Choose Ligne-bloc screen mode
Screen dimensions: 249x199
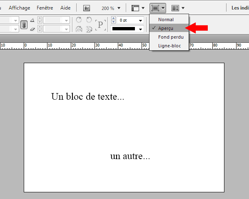click(169, 46)
